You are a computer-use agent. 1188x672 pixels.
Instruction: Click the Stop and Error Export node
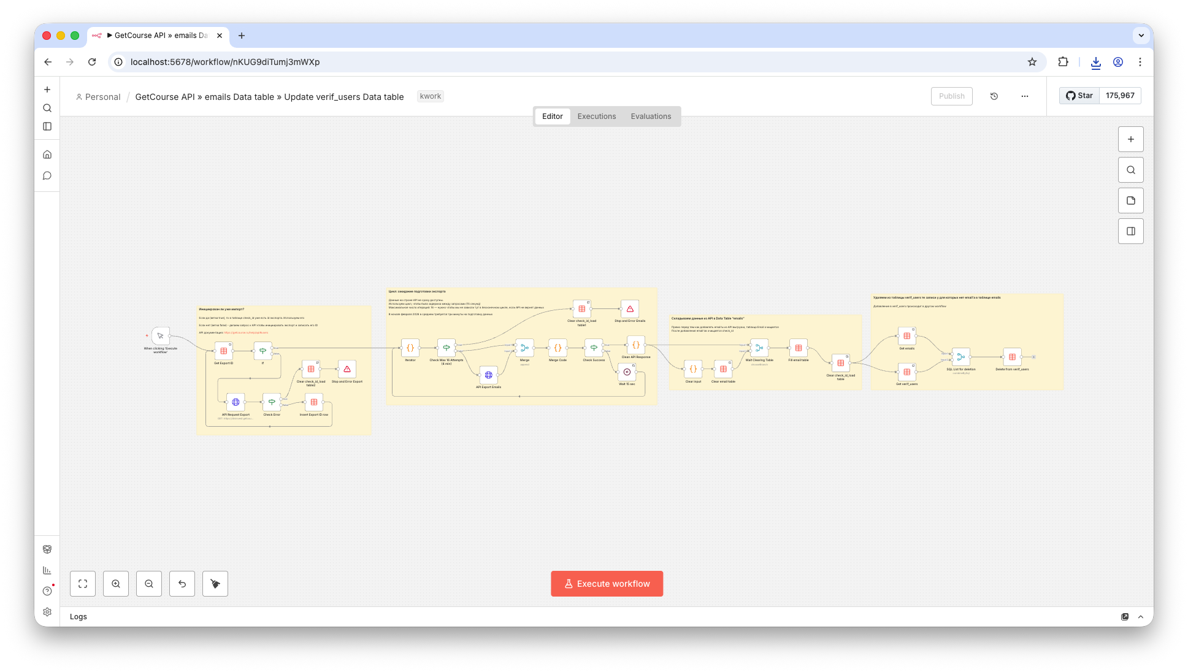click(347, 369)
